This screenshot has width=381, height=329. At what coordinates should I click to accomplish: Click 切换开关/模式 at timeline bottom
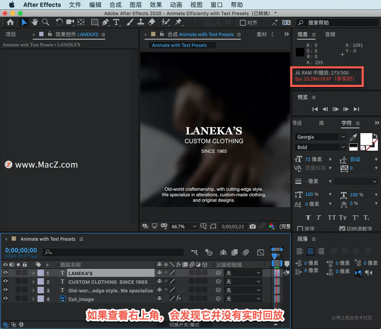click(x=184, y=325)
